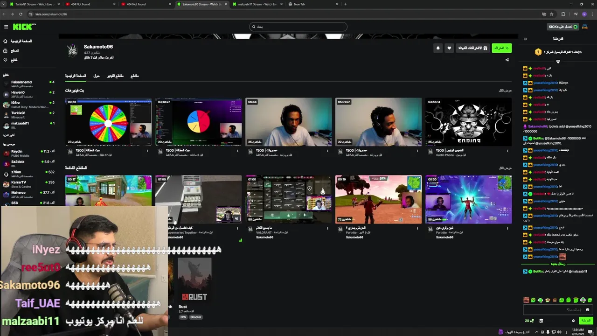This screenshot has width=597, height=336.
Task: Open the chat message input field
Action: click(x=558, y=309)
